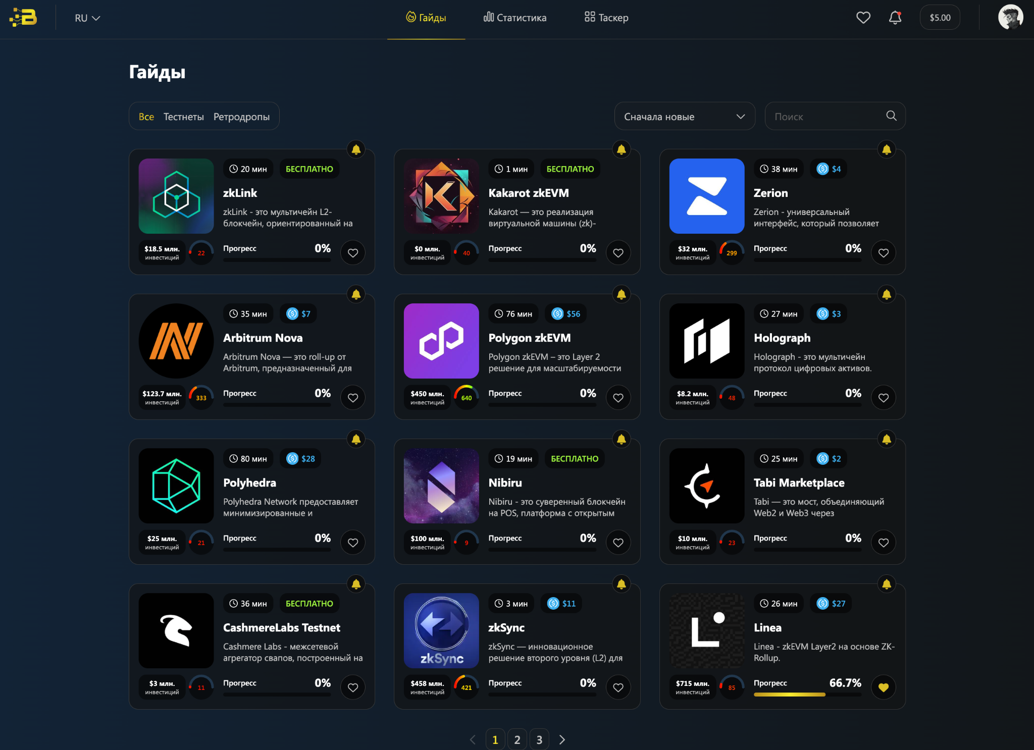Toggle notification bell on zkLink card
Viewport: 1034px width, 750px height.
pos(356,149)
